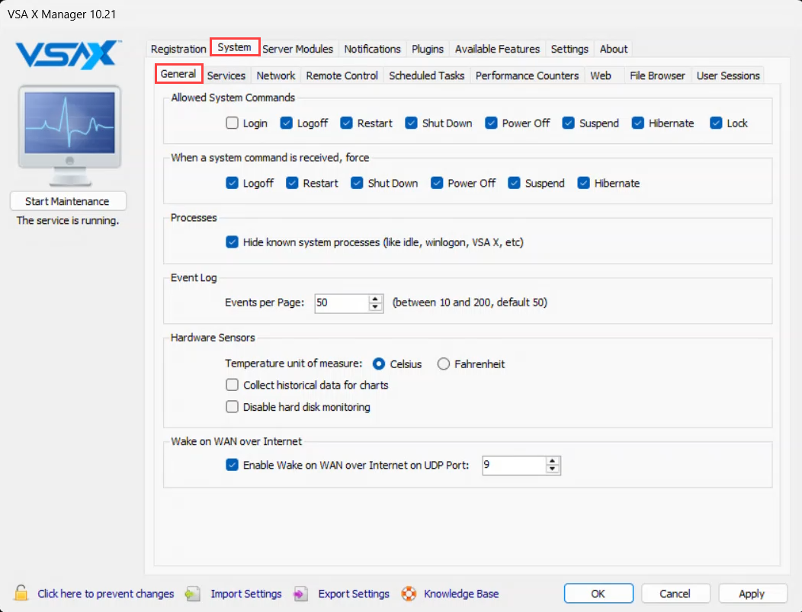This screenshot has width=802, height=612.
Task: Decrease Events per Page value
Action: click(x=375, y=307)
